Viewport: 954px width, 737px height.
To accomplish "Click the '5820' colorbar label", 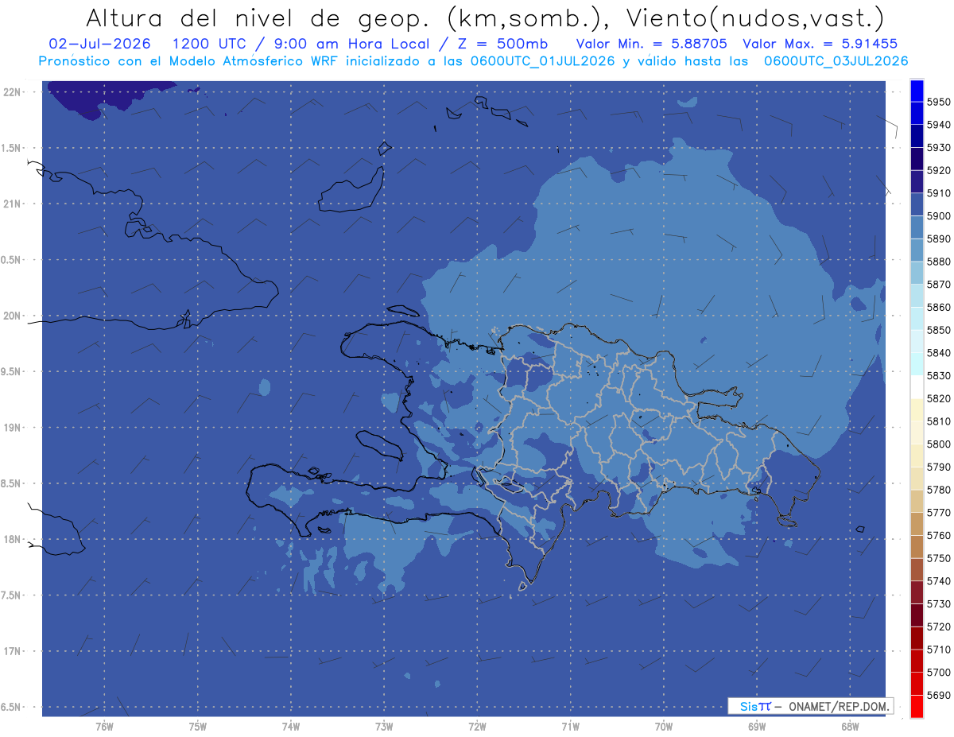I will point(939,398).
